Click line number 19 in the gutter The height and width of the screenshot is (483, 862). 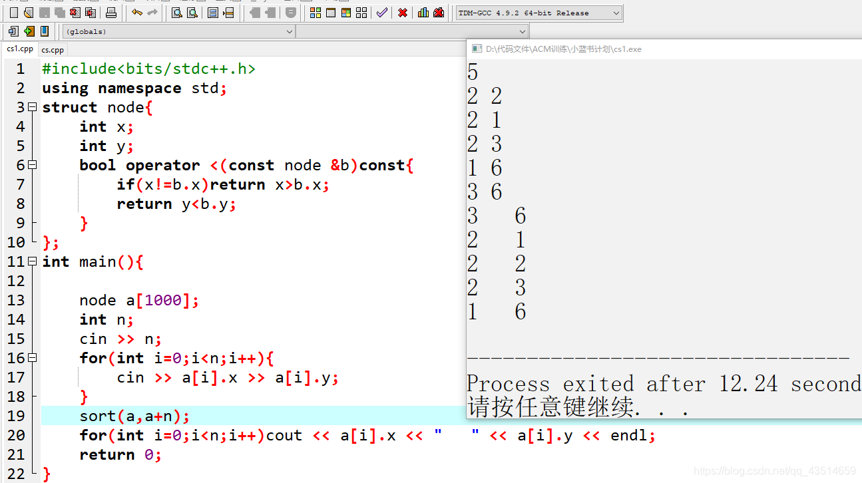(16, 416)
